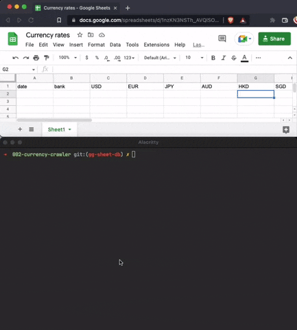Click the browser address bar URL
Viewport: 297px width, 330px height.
(x=149, y=20)
